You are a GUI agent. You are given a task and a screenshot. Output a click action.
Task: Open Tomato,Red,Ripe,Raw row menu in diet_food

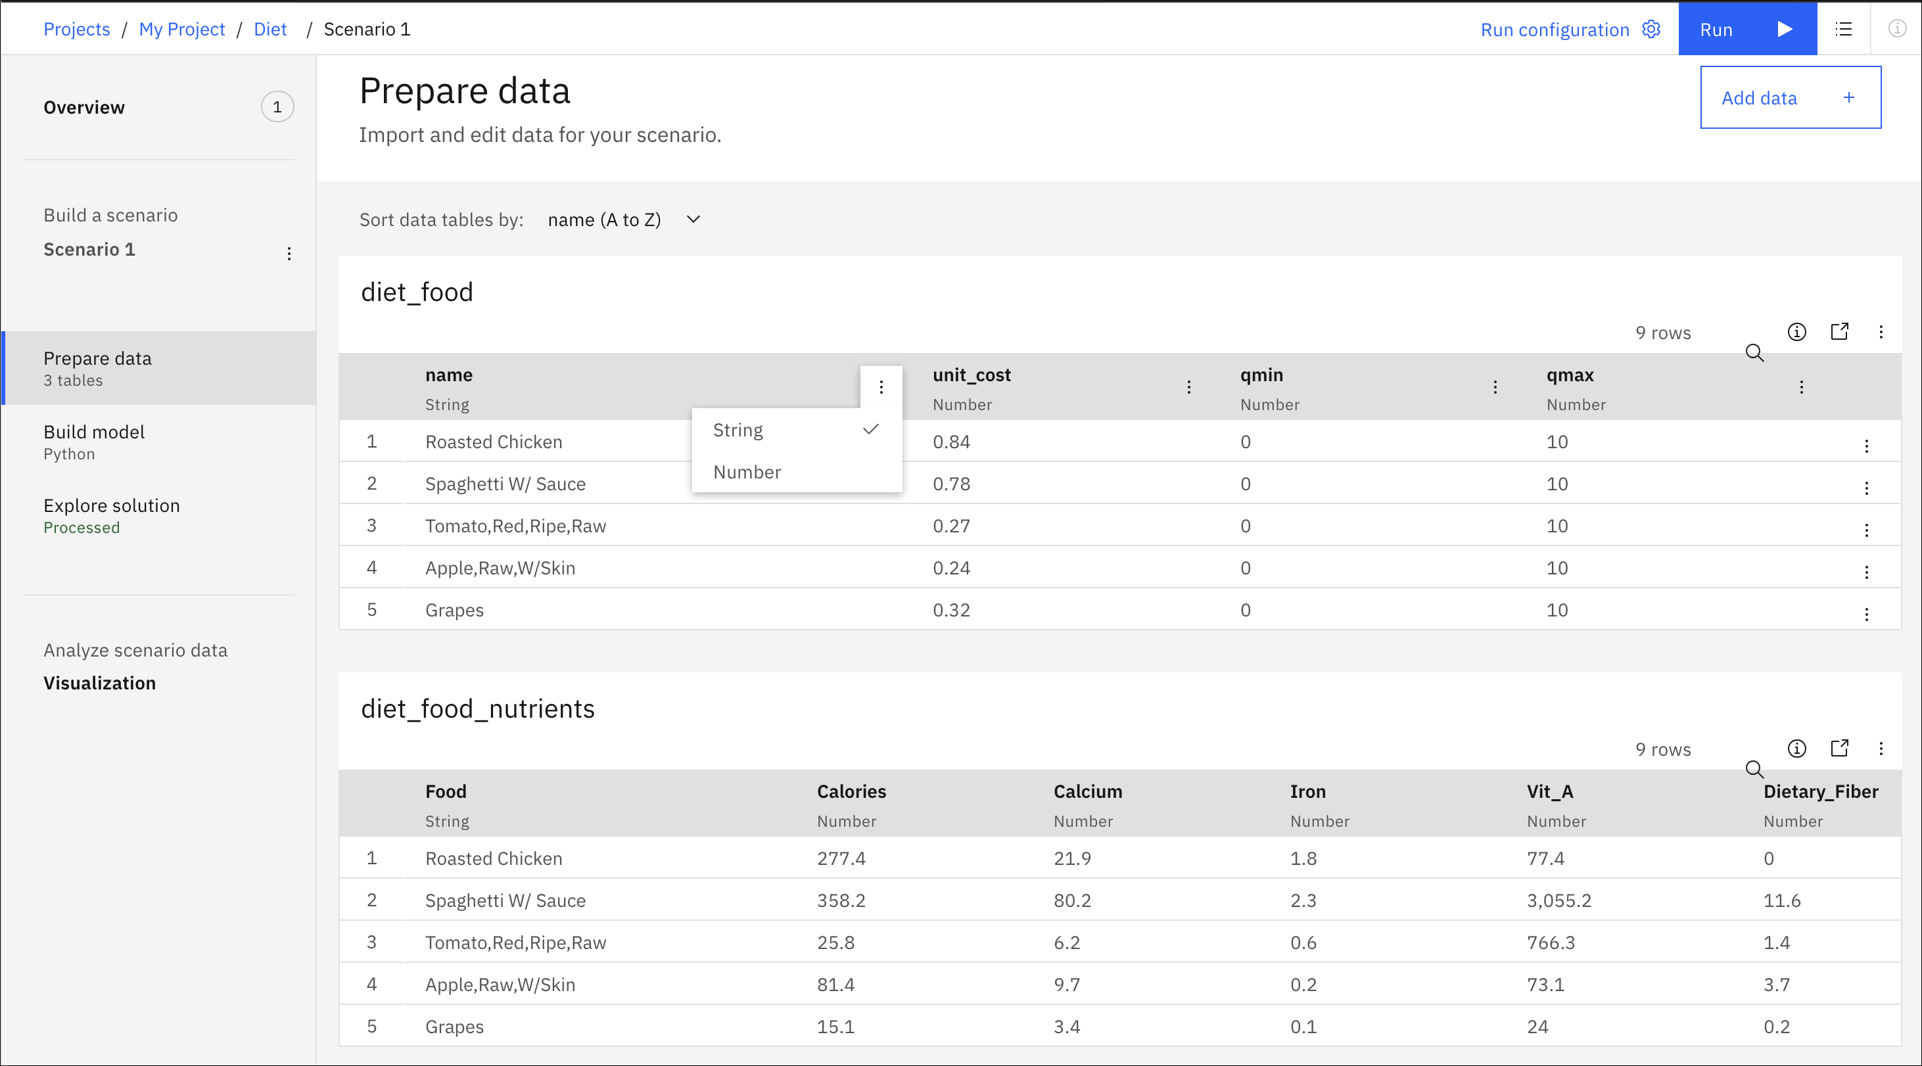pyautogui.click(x=1866, y=530)
